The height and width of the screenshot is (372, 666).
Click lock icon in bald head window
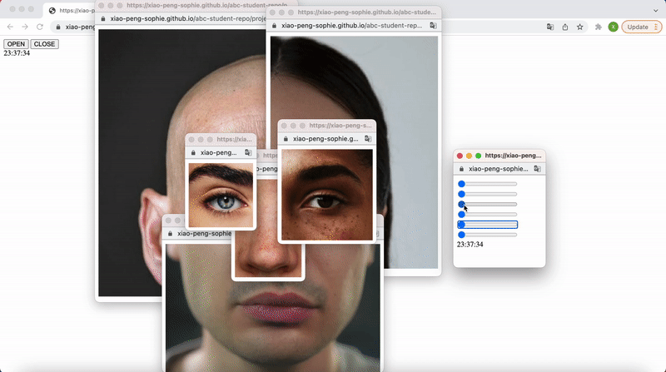coord(102,18)
